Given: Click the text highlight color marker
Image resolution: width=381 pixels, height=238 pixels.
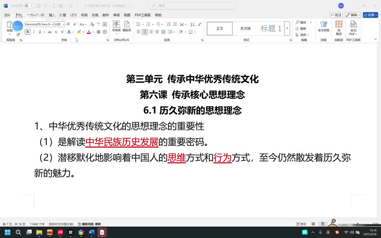Looking at the screenshot, I should [79, 32].
